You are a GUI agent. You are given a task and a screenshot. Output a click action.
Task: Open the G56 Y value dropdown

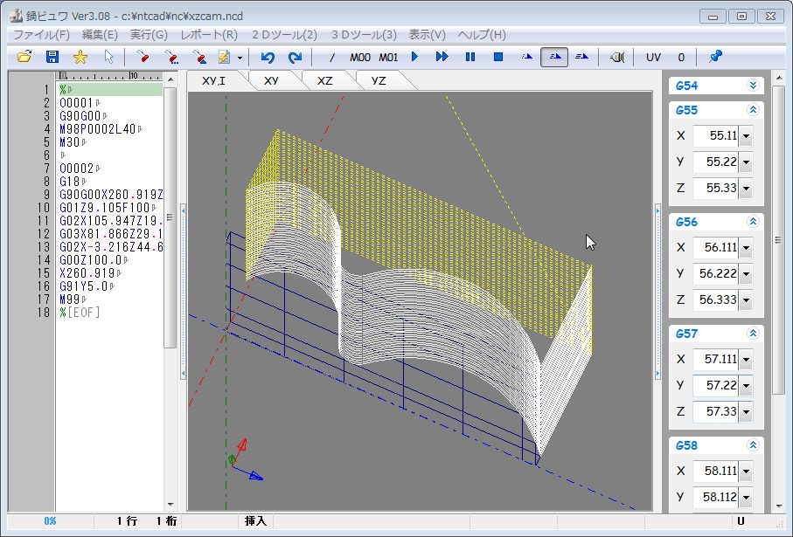coord(746,274)
